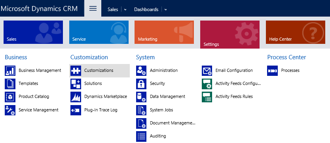The image size is (330, 143).
Task: Click the Service Management wrench icon
Action: (10, 110)
